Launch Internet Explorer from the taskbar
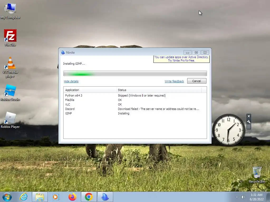The width and height of the screenshot is (270, 202). coord(23,197)
